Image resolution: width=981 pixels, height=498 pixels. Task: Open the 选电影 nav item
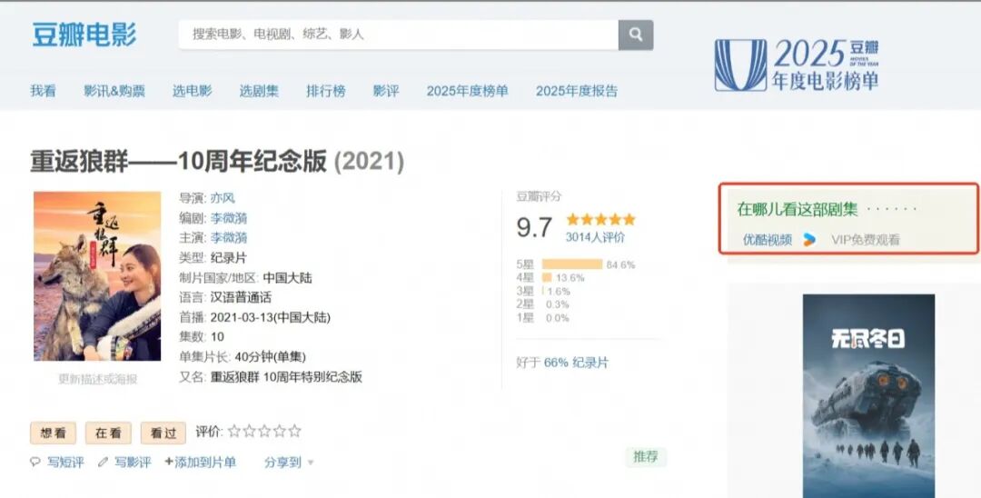192,91
